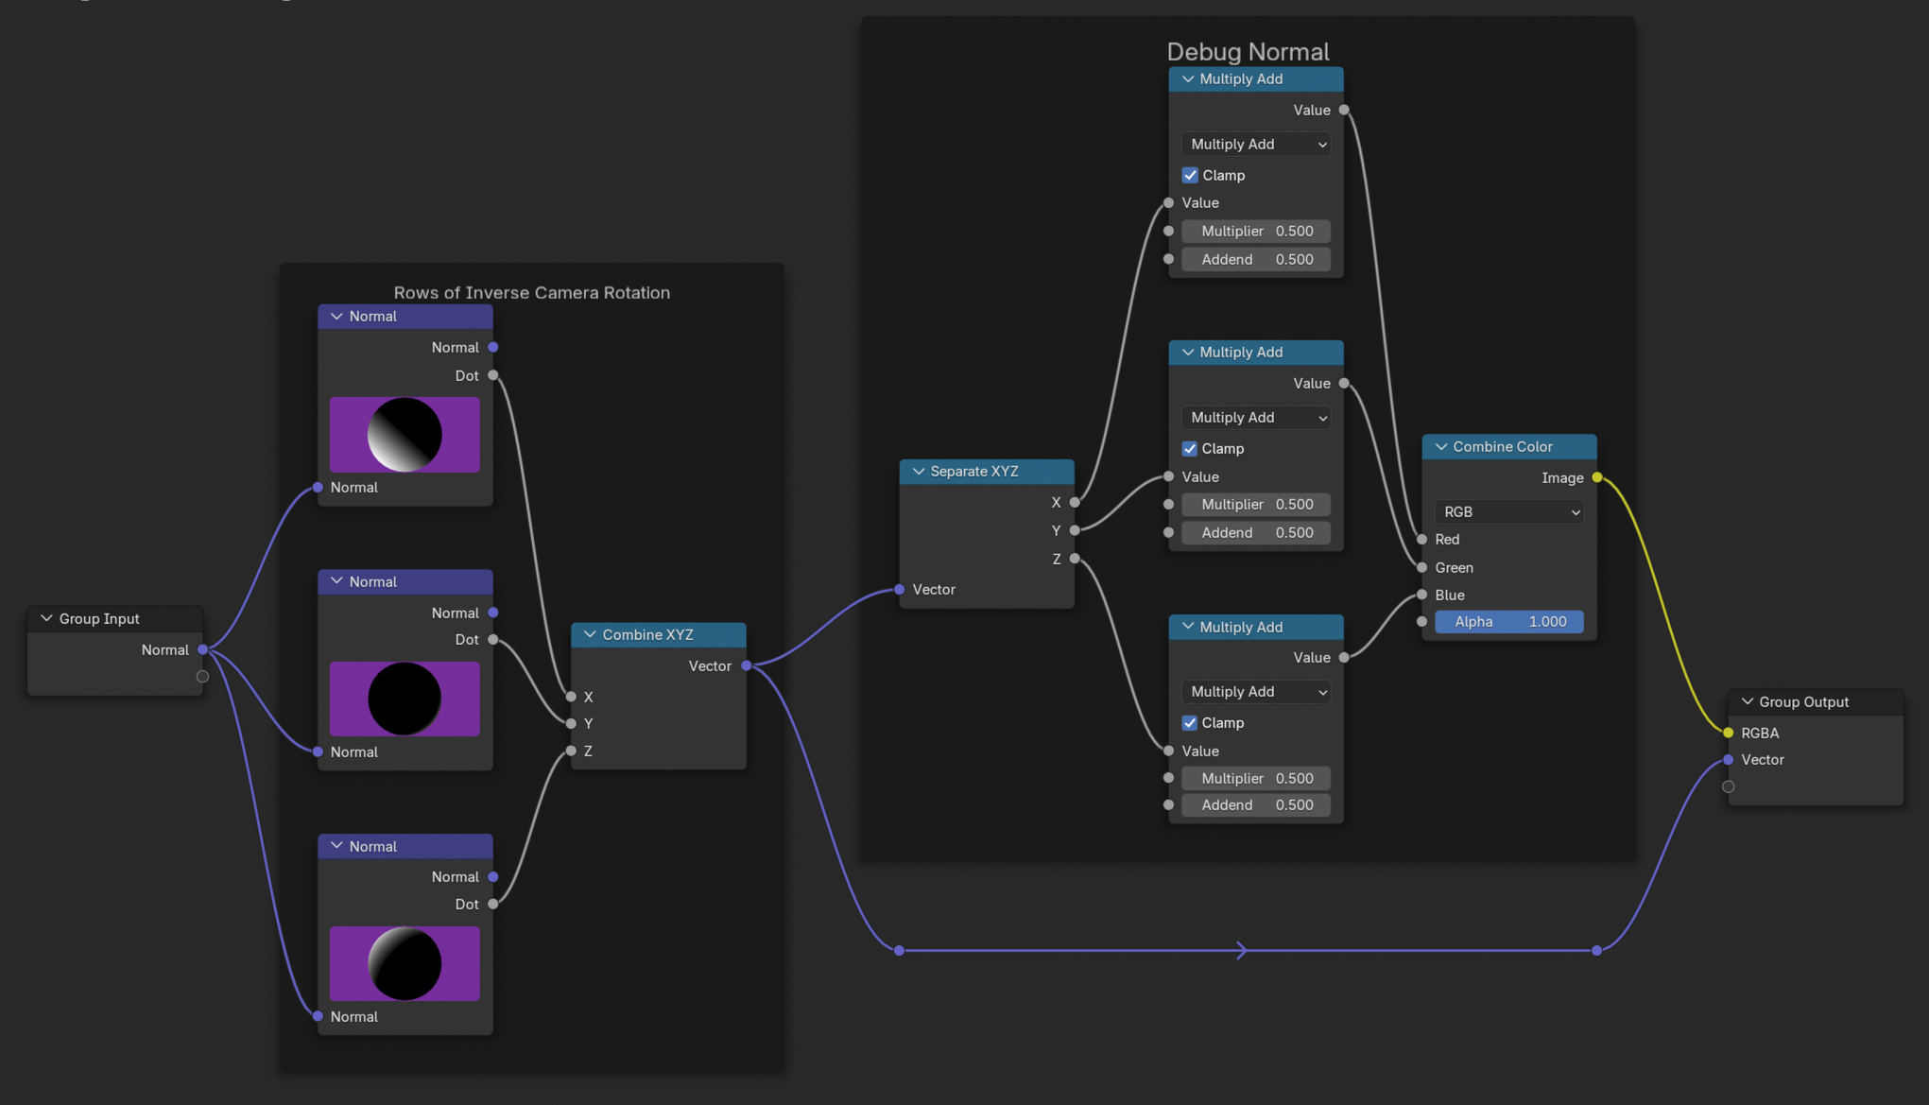This screenshot has height=1105, width=1929.
Task: Click the Z output socket of Separate XYZ
Action: (1074, 559)
